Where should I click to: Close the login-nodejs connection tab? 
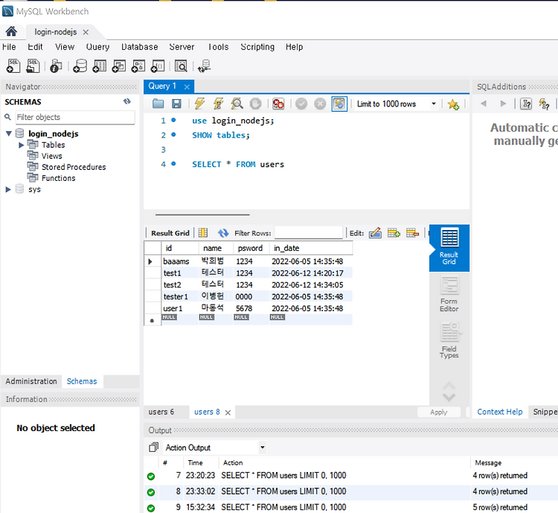(x=86, y=32)
